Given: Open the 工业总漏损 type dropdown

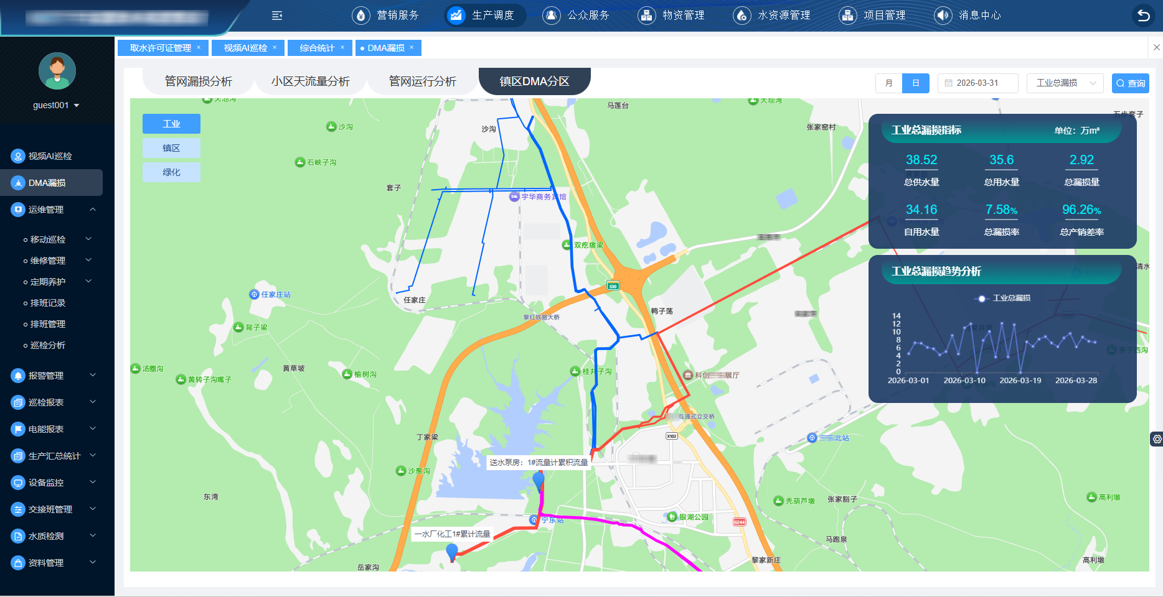Looking at the screenshot, I should [1065, 83].
